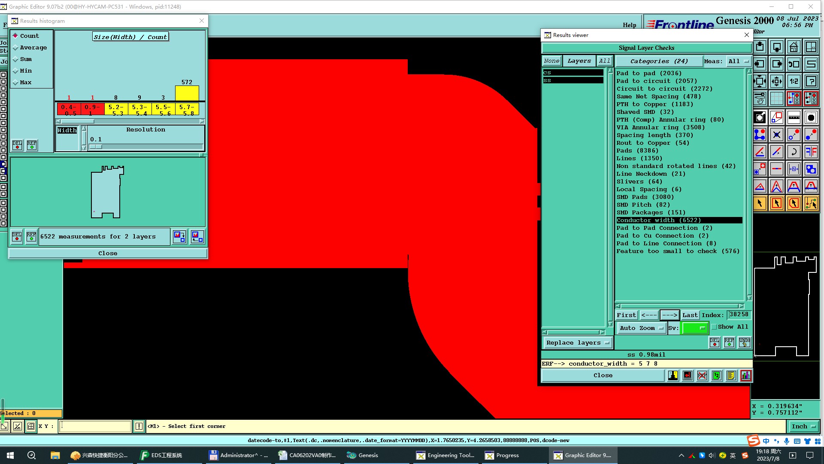Select Pad to pad (2036) category

coord(649,73)
